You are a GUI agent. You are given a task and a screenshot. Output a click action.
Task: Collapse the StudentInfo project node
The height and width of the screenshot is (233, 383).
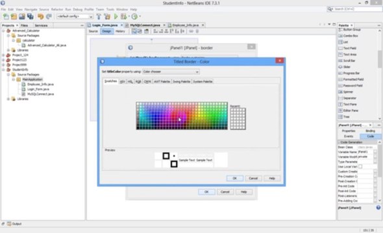(x=3, y=70)
